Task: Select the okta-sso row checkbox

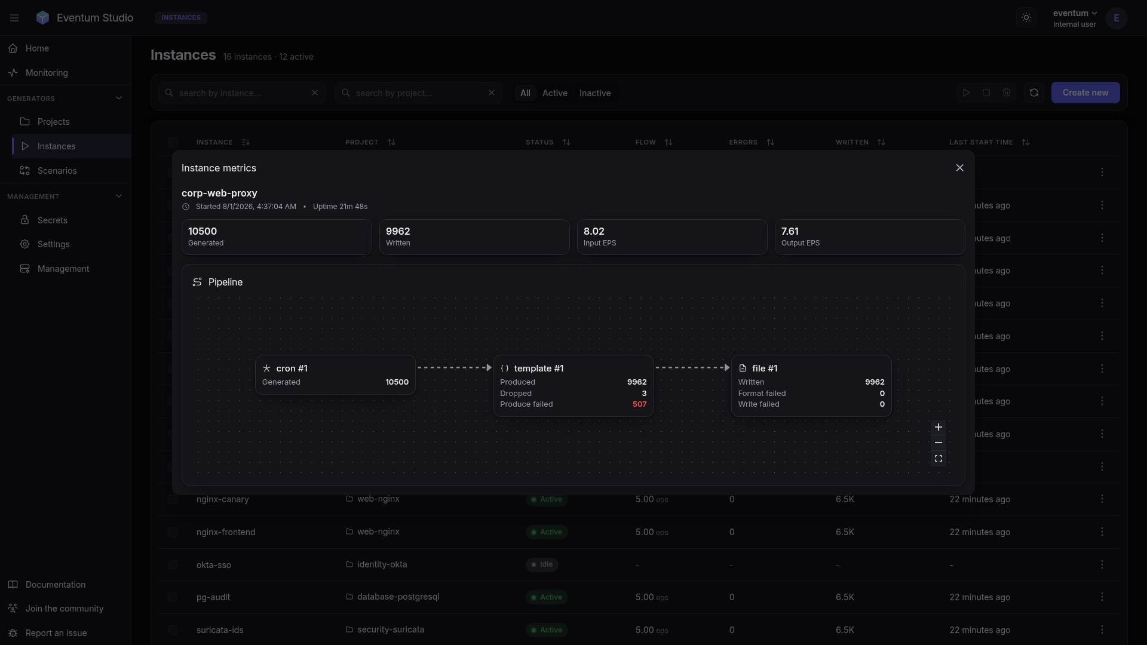Action: tap(173, 565)
